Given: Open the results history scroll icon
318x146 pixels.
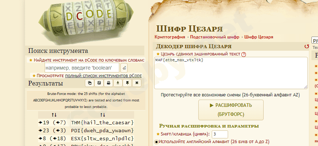Looking at the screenshot, I should click(99, 83).
